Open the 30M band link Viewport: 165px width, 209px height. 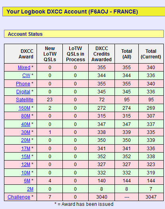25,132
